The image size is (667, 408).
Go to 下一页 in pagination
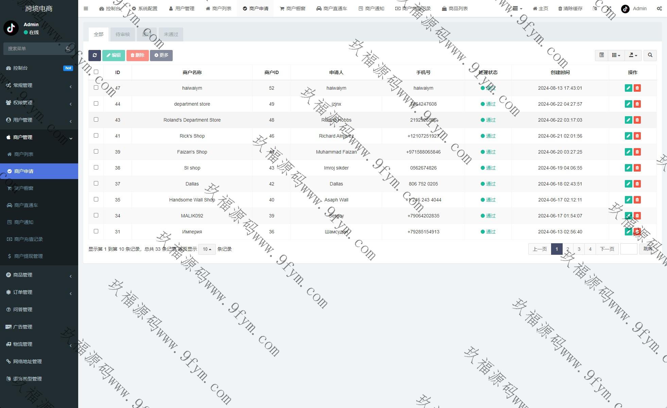pyautogui.click(x=607, y=249)
